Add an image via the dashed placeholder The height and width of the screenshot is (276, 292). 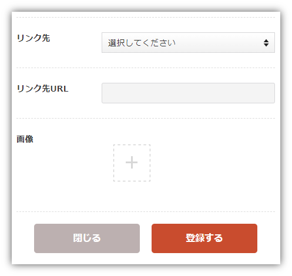click(132, 163)
